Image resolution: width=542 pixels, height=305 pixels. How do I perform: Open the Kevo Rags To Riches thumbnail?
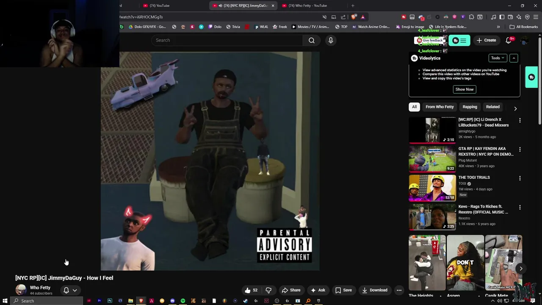tap(432, 217)
